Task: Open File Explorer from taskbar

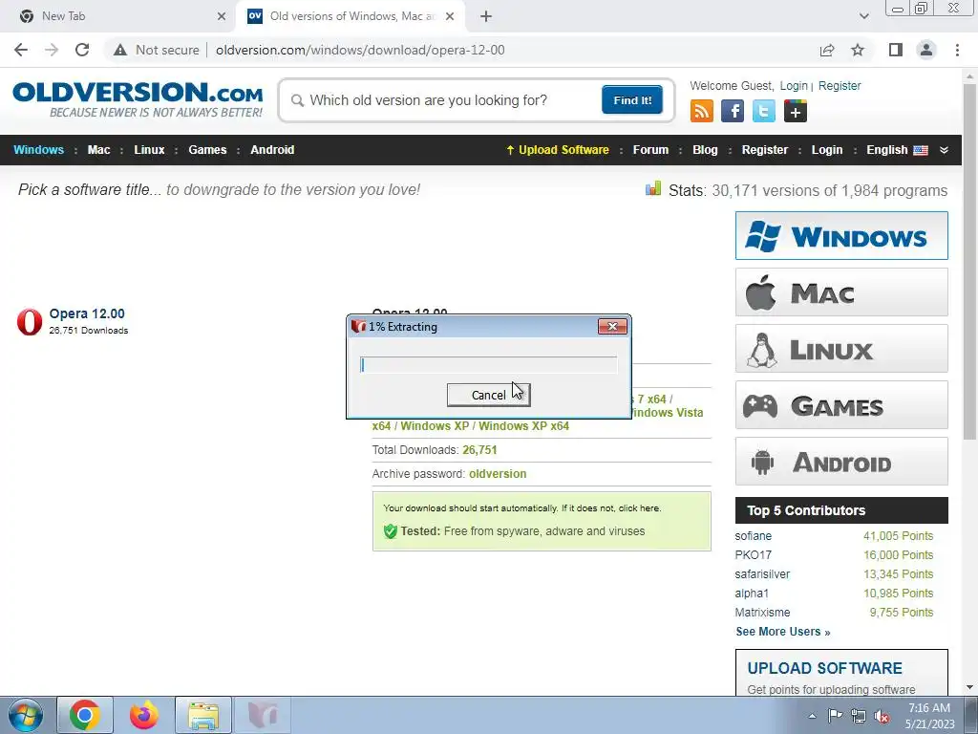Action: (203, 715)
